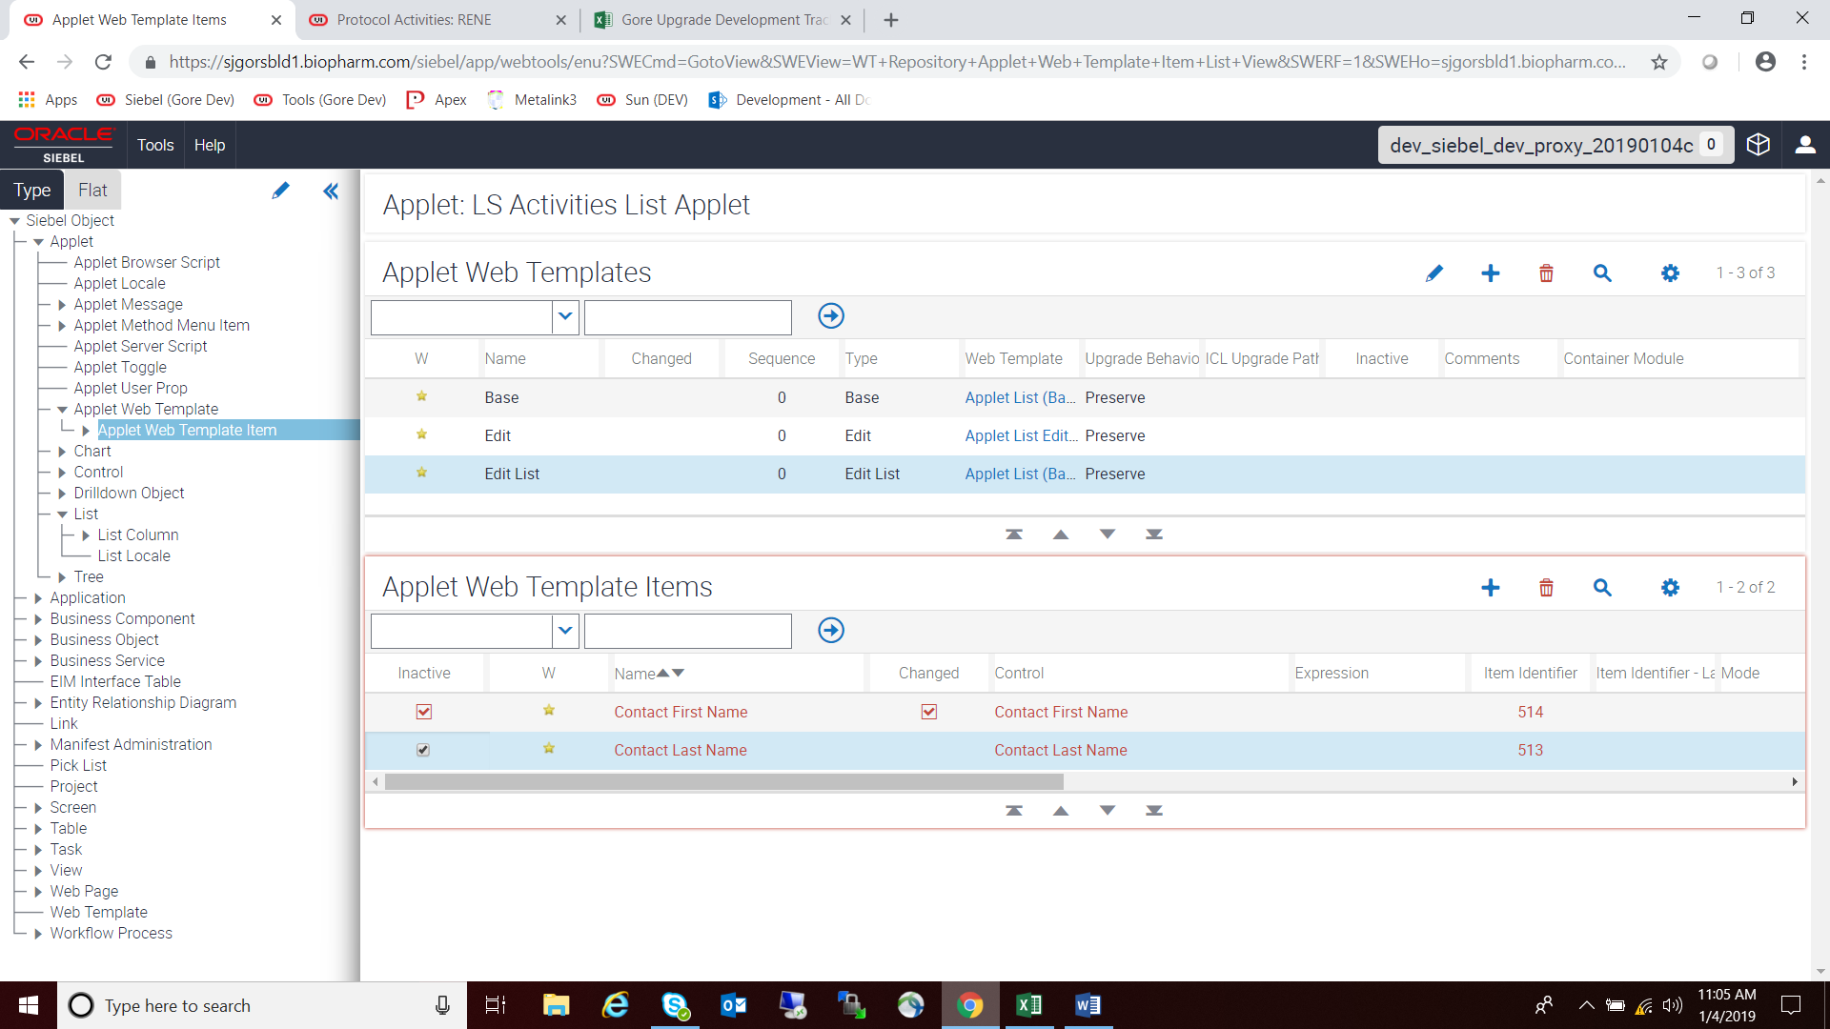The image size is (1830, 1029).
Task: Jump to last record in Applet Web Templates
Action: pyautogui.click(x=1154, y=534)
